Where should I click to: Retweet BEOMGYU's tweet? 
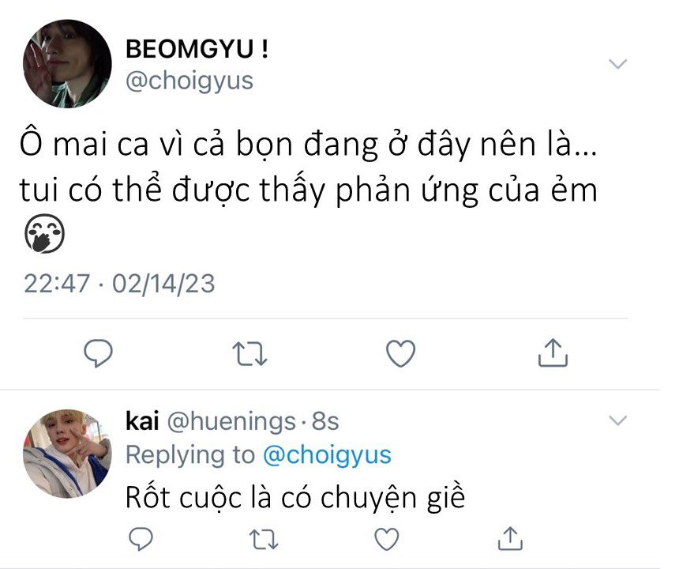click(x=250, y=353)
